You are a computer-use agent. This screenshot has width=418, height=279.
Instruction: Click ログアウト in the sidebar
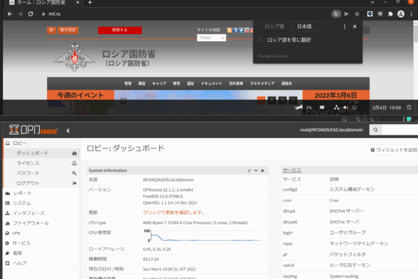point(41,183)
